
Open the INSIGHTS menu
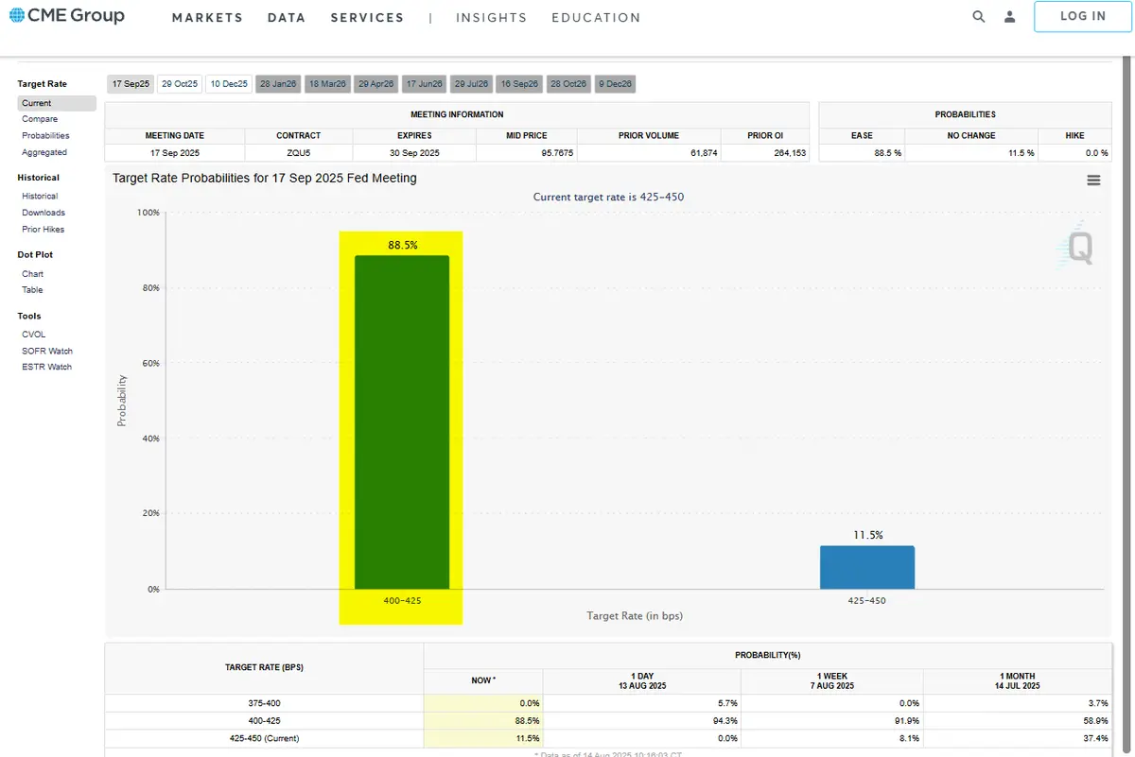491,17
